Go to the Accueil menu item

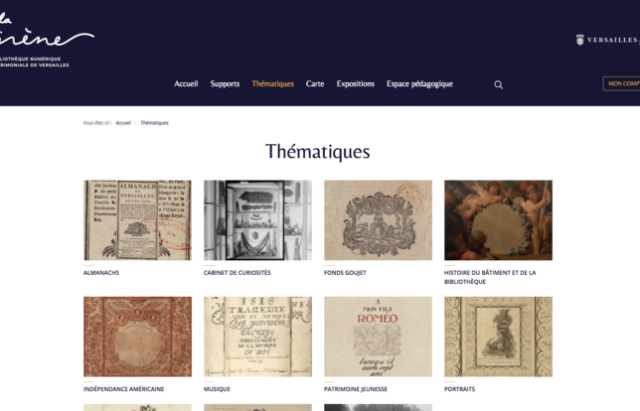[186, 83]
